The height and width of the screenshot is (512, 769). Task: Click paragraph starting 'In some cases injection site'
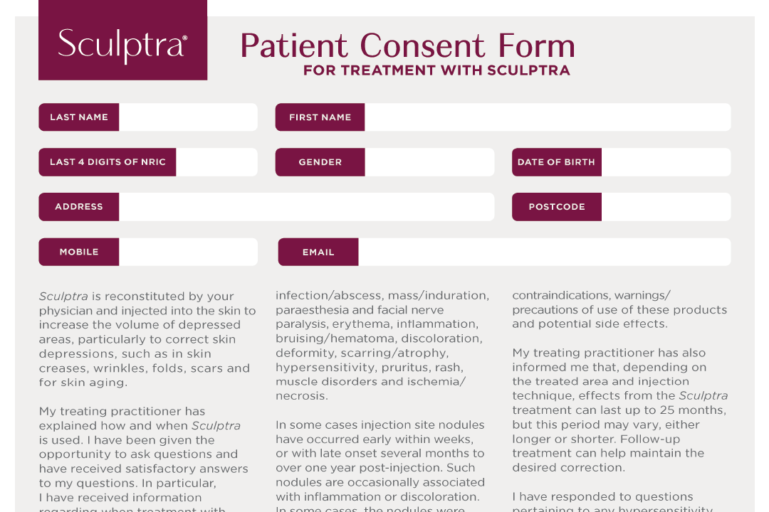click(381, 461)
